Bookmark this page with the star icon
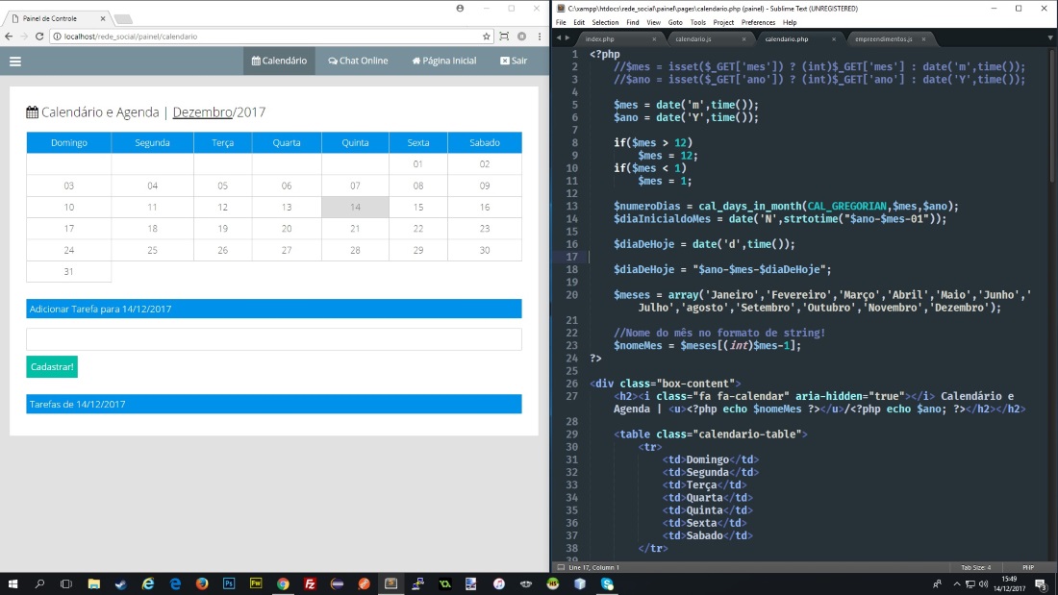1058x595 pixels. pos(487,37)
